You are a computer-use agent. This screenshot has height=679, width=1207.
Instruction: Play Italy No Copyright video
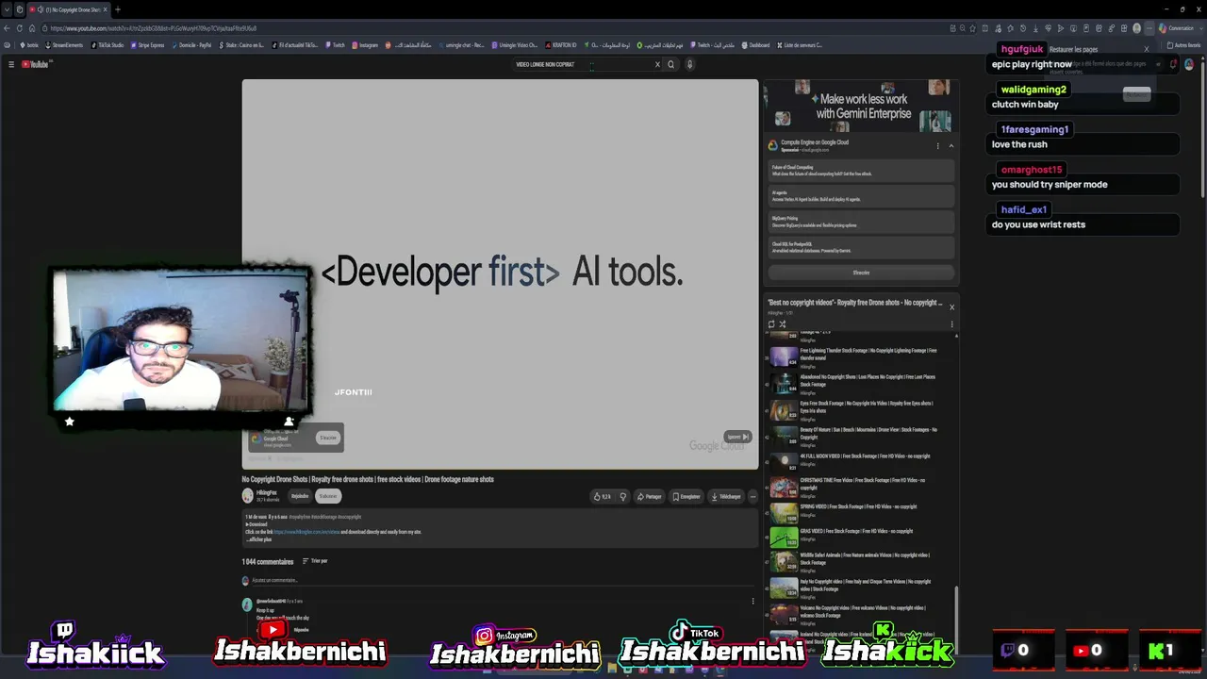[x=860, y=588]
